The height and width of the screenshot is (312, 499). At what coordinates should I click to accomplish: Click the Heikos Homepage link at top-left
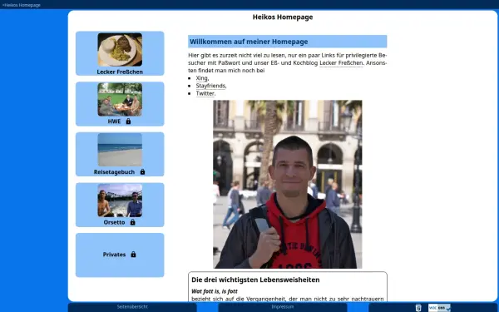[22, 5]
